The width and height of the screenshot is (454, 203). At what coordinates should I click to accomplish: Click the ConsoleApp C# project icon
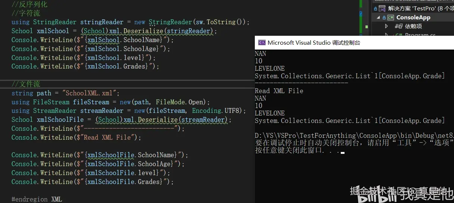(390, 18)
